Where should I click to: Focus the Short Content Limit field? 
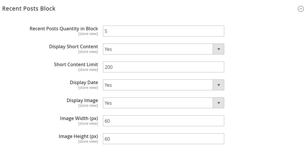(163, 67)
